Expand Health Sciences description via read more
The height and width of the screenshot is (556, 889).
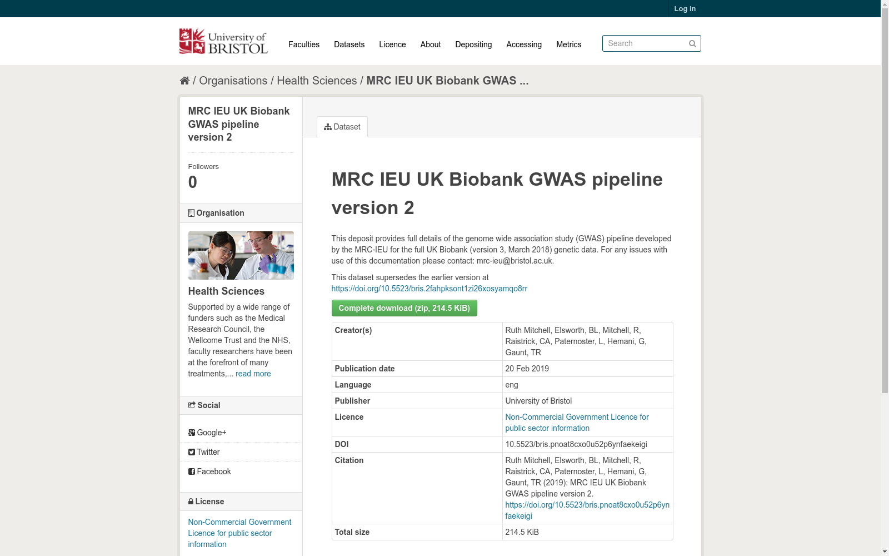tap(253, 374)
